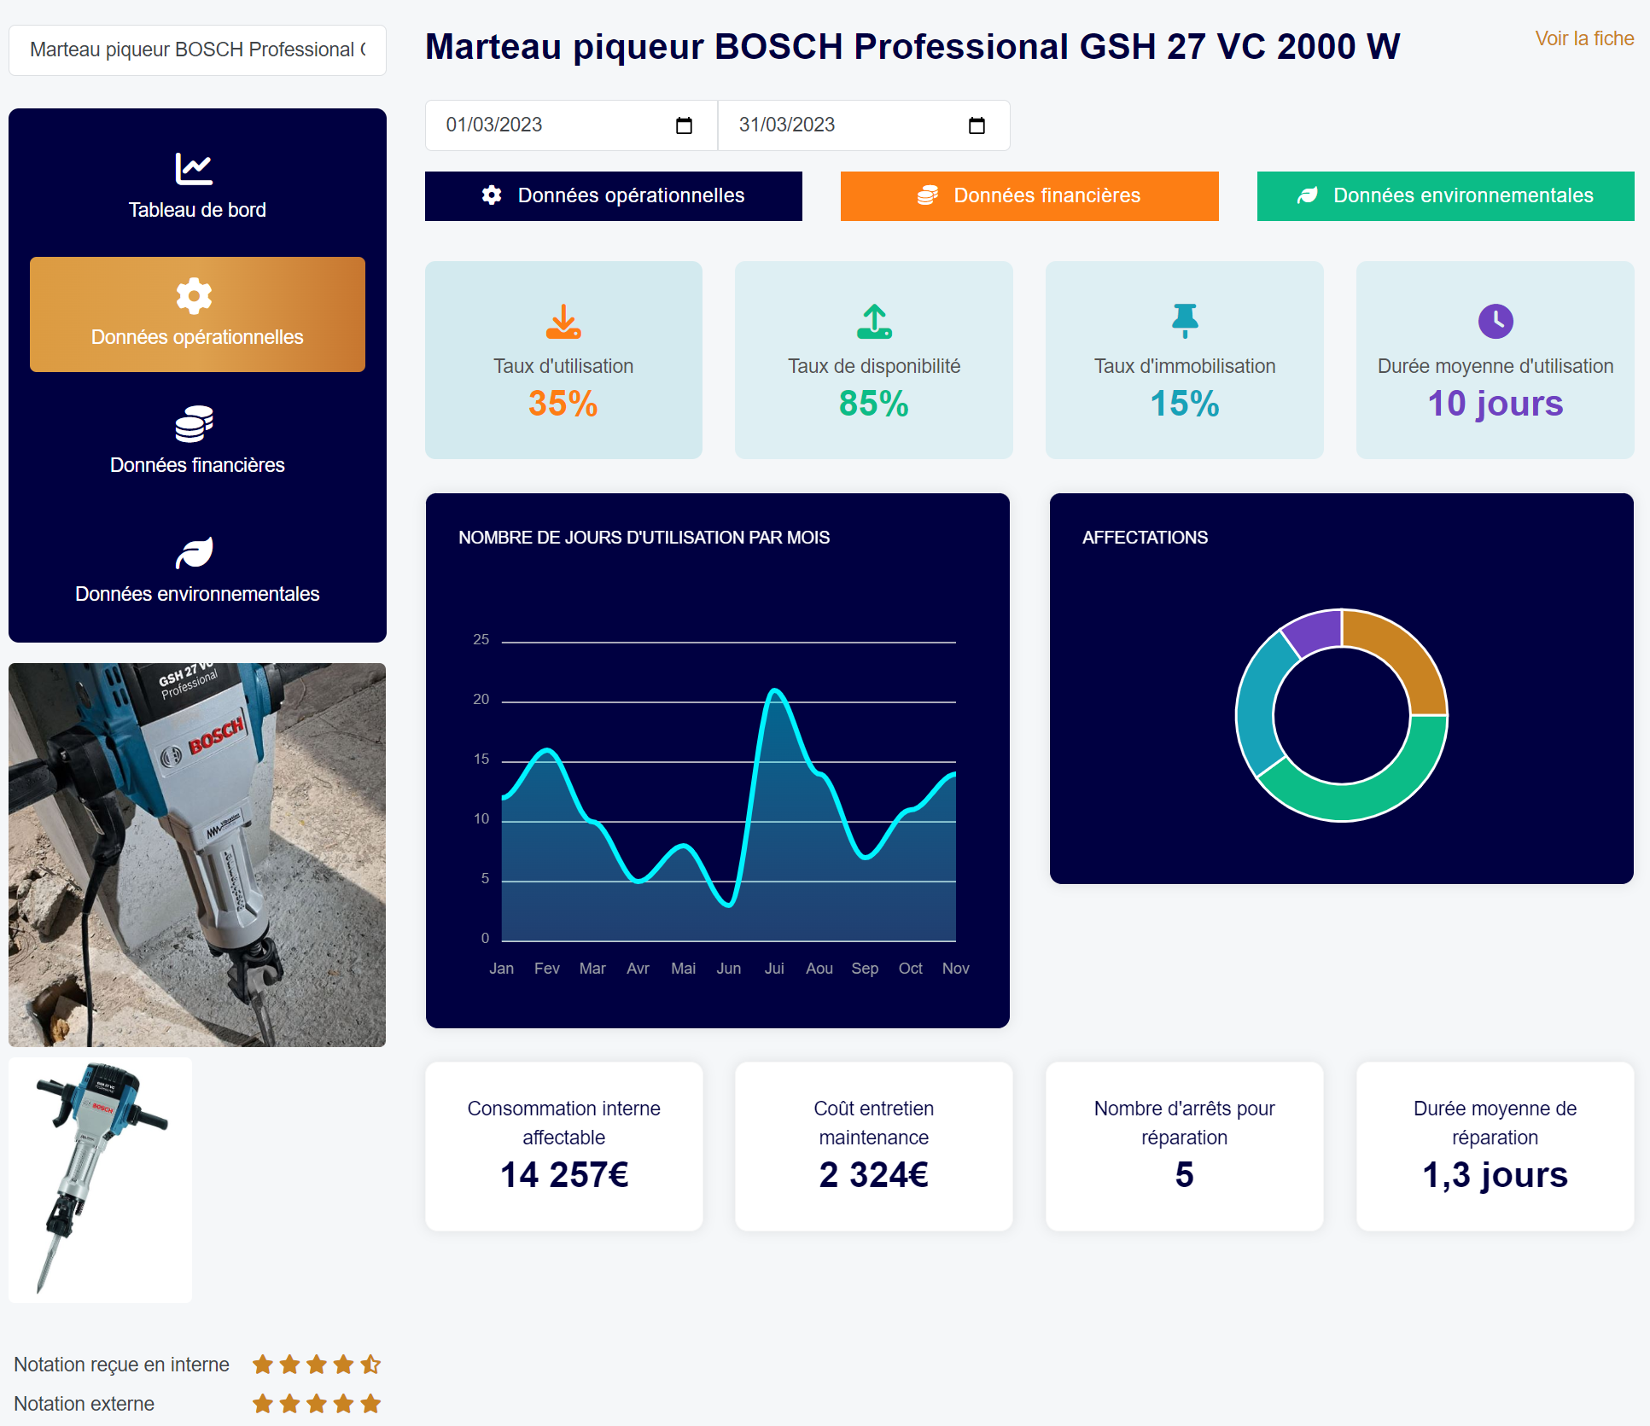Click Consommation interne affectable 14 257€ card
The image size is (1650, 1426).
click(564, 1146)
